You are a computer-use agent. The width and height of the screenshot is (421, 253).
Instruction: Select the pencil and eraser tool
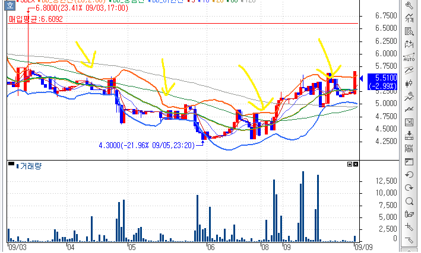(409, 214)
